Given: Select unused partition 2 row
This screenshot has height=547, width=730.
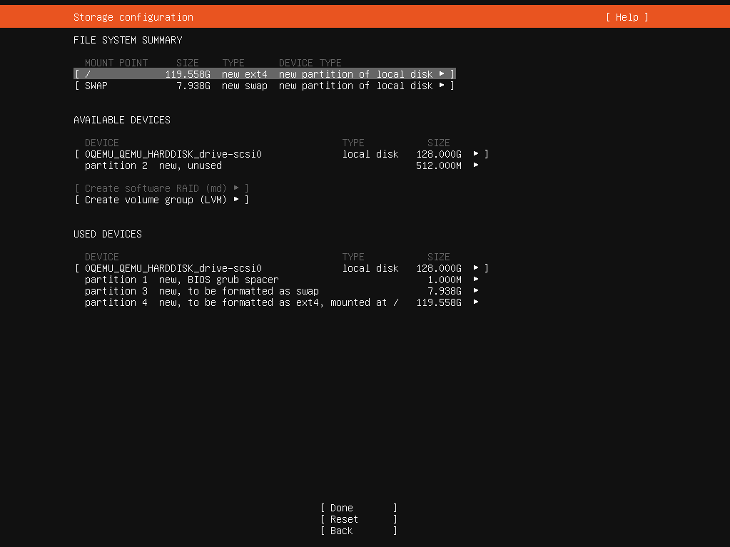Looking at the screenshot, I should coord(153,165).
